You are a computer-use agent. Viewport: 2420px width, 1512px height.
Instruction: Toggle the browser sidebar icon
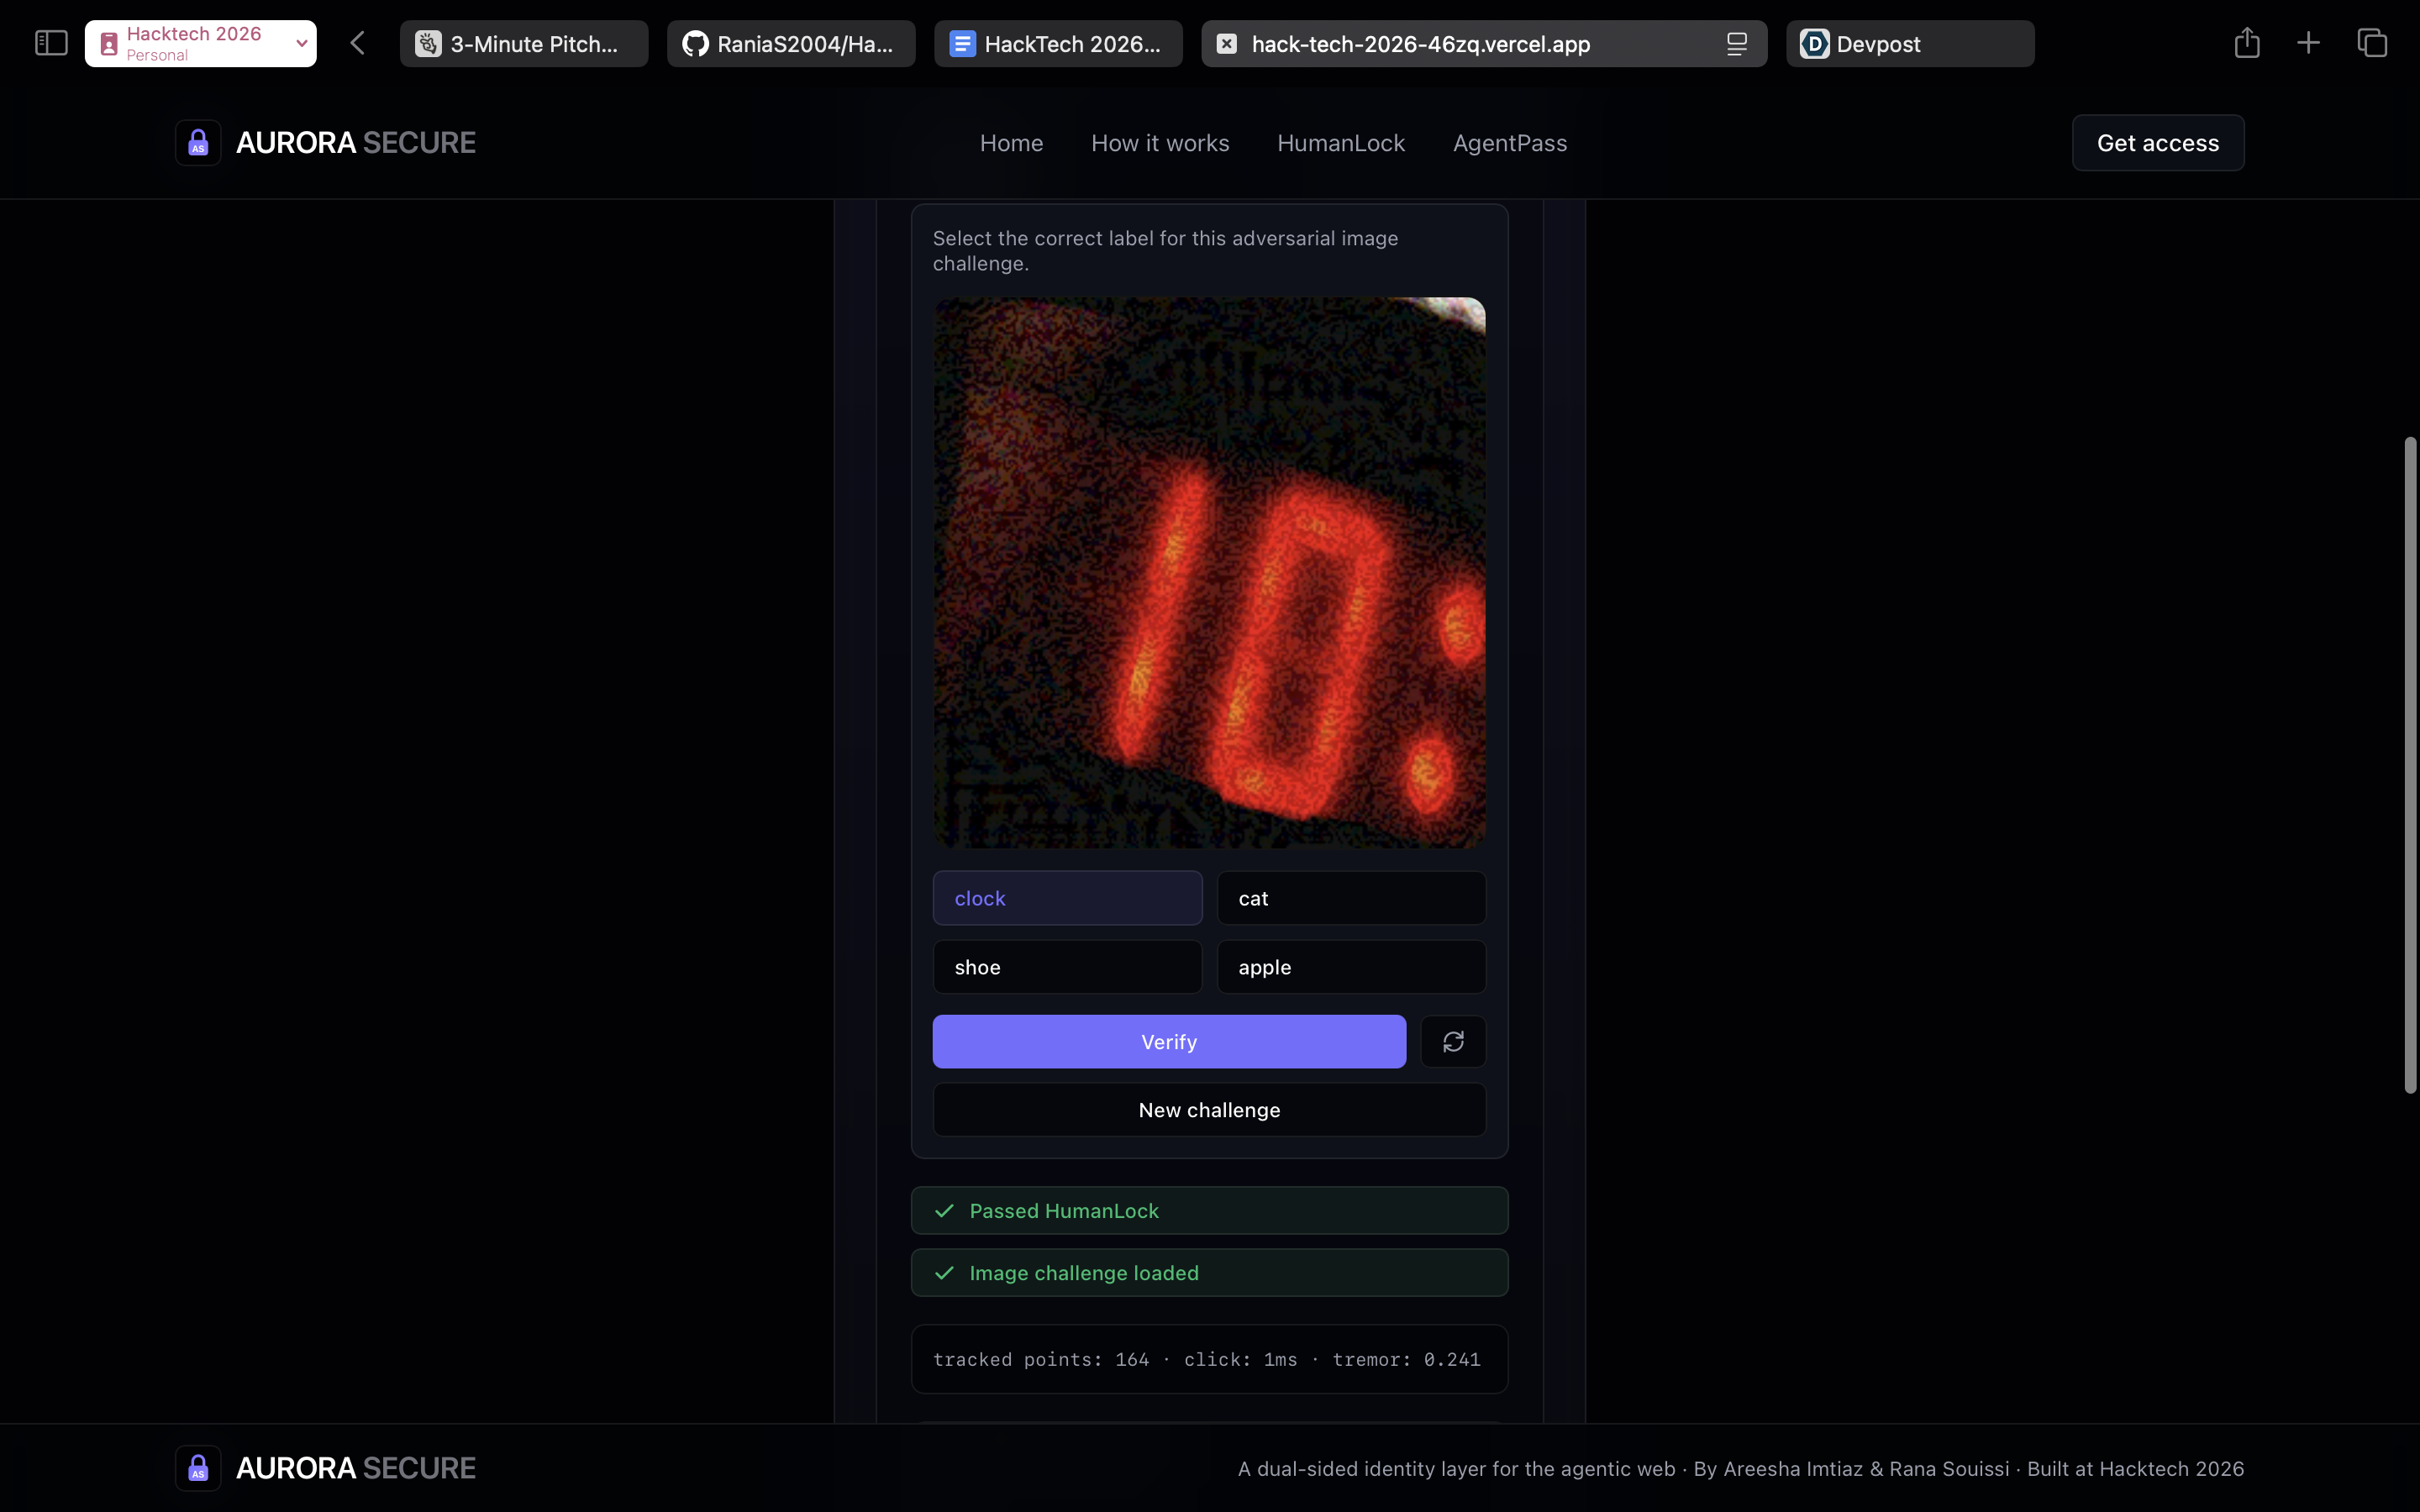(51, 43)
